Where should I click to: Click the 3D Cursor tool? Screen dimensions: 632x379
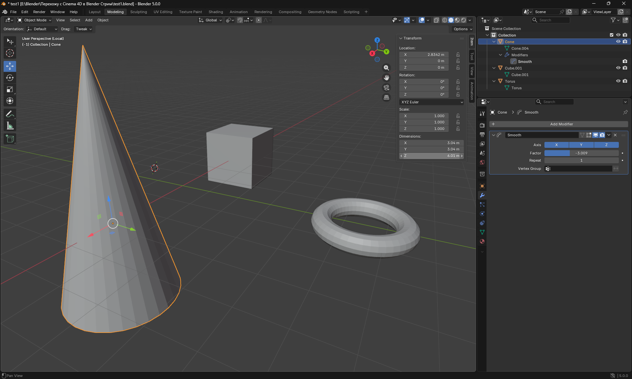click(x=10, y=53)
